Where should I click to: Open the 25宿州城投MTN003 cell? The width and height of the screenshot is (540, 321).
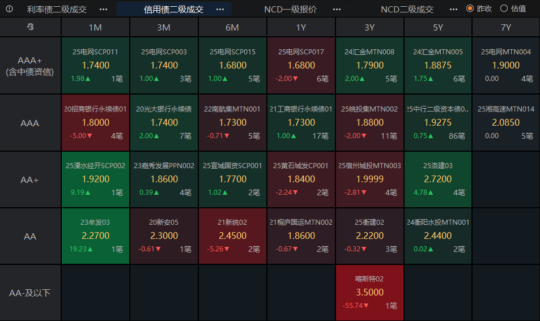click(x=369, y=179)
